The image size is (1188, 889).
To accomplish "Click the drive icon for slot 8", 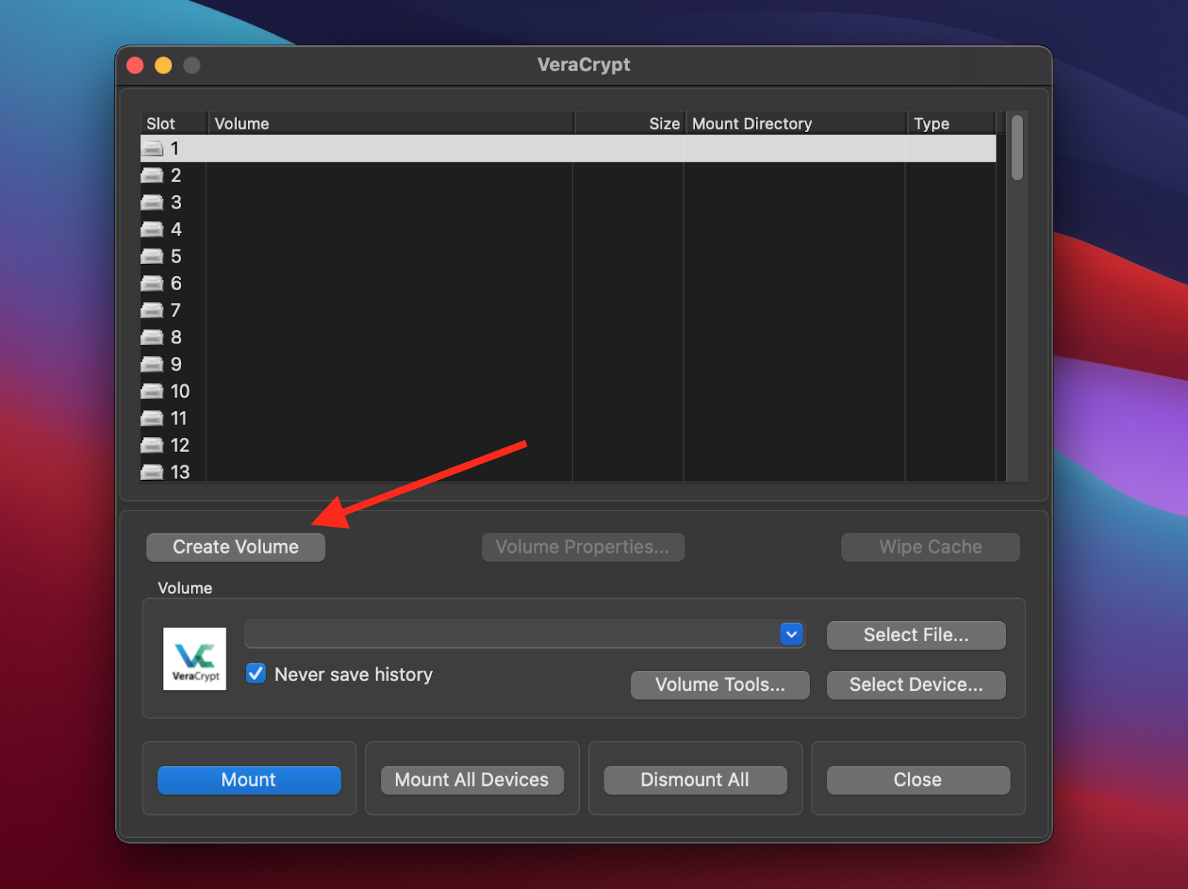I will pyautogui.click(x=152, y=338).
